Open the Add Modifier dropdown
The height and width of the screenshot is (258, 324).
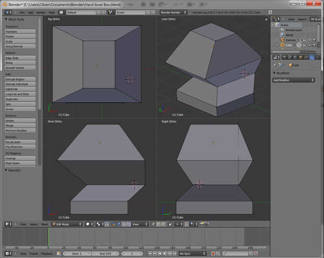click(293, 80)
